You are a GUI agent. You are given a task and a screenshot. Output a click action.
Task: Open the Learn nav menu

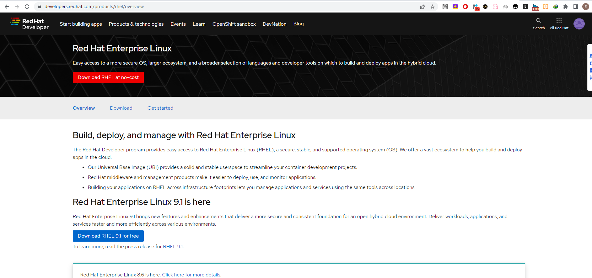199,24
